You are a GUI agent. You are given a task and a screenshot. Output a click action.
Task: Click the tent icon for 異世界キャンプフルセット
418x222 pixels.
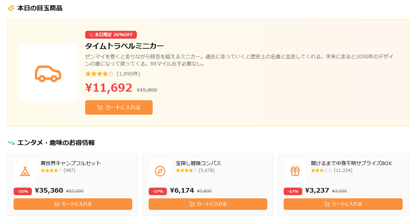(25, 171)
